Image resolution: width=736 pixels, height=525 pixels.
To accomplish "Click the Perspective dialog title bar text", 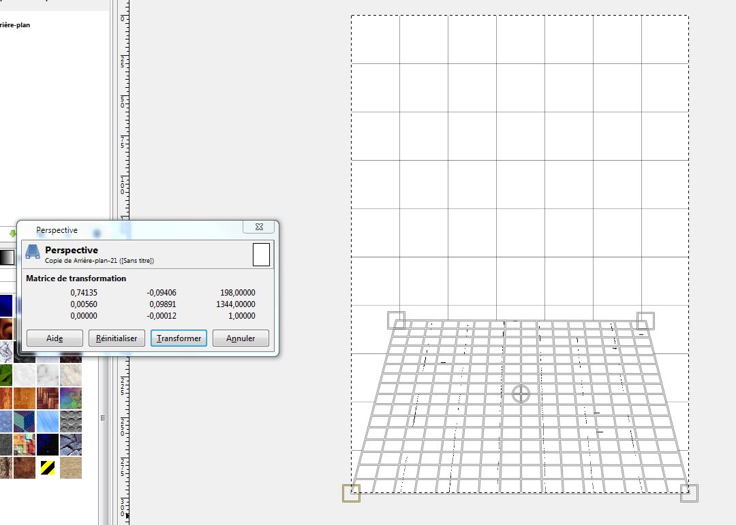I will coord(57,230).
